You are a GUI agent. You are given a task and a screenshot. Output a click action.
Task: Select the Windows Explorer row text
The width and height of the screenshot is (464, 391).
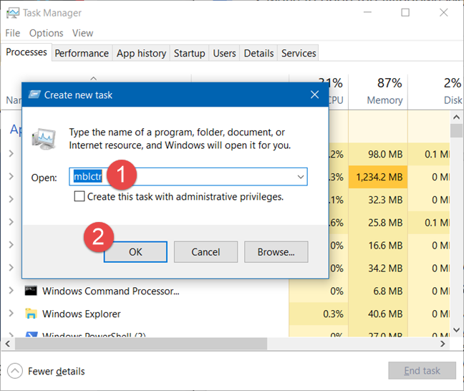tap(82, 314)
